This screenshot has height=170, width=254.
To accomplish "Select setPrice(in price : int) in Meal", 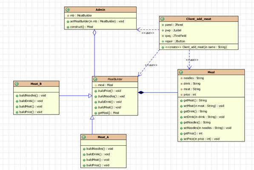I will coord(202,139).
